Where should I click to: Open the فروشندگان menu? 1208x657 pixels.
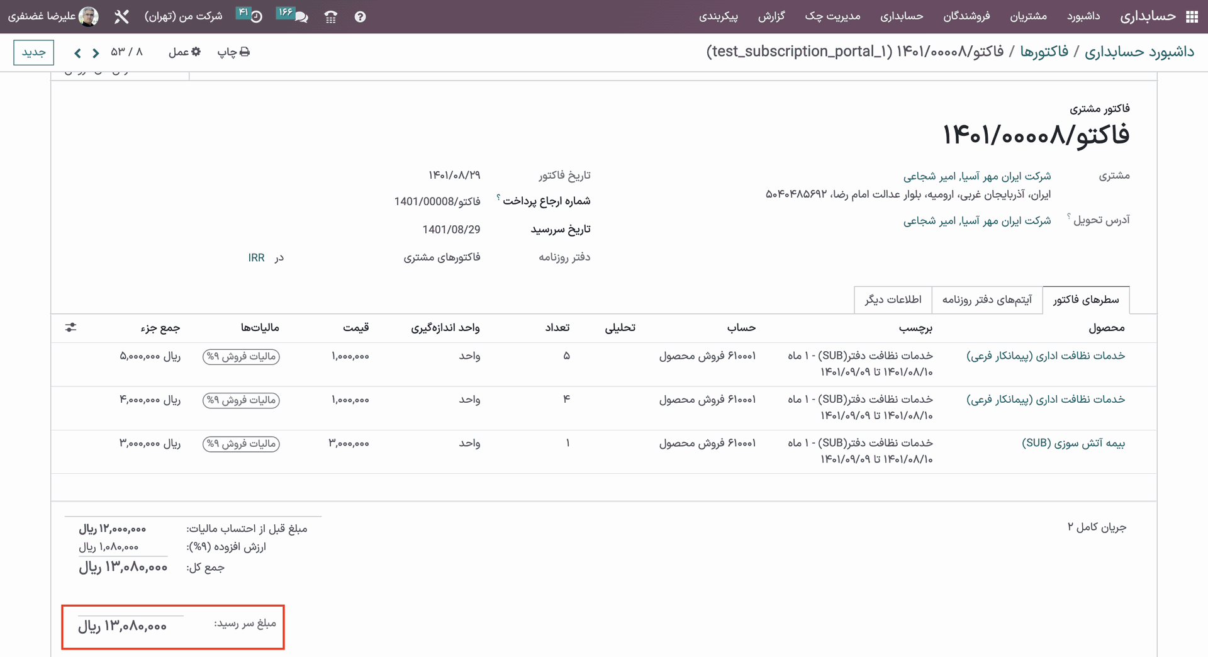(x=966, y=16)
